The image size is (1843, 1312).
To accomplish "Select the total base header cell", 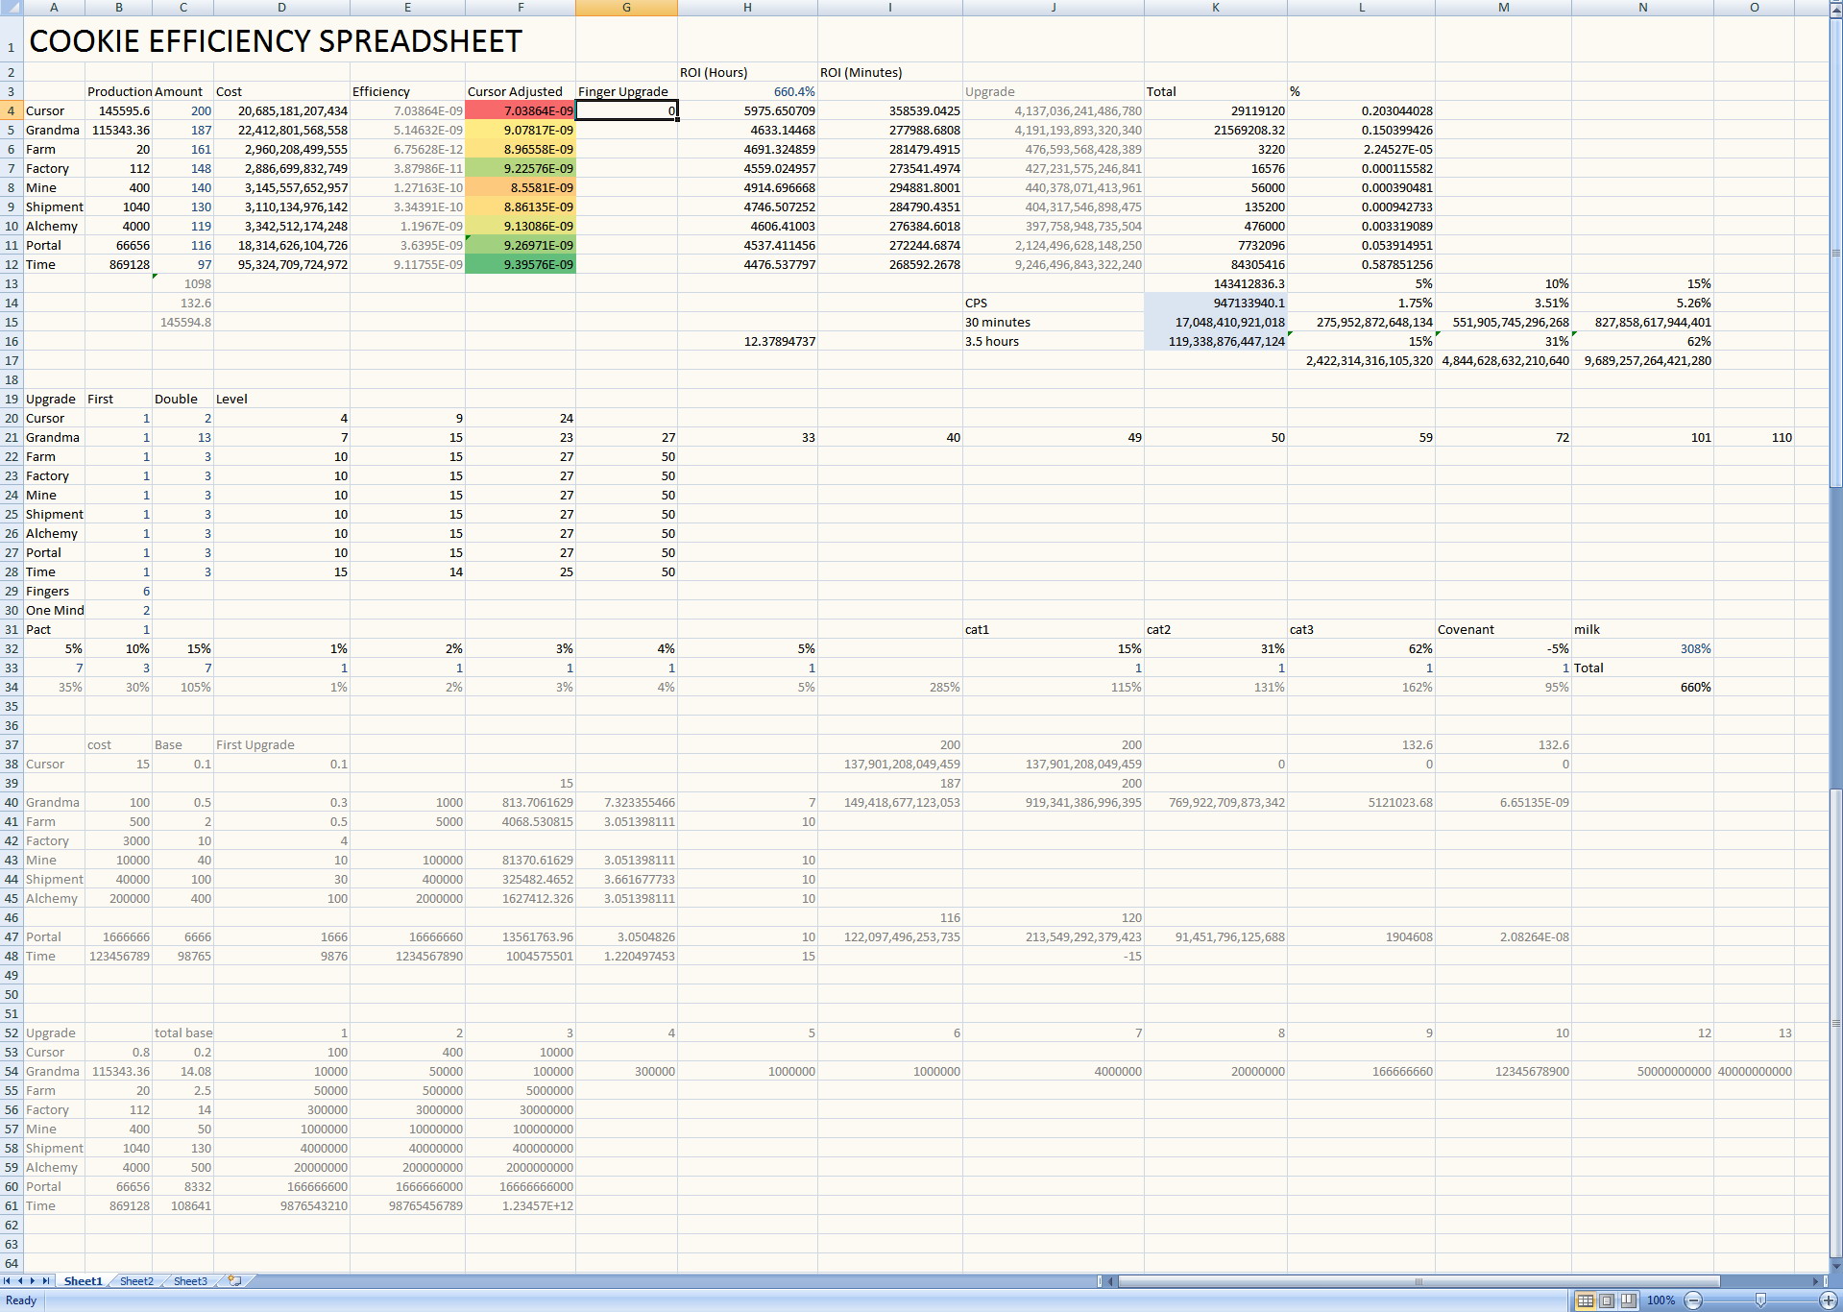I will point(182,1033).
